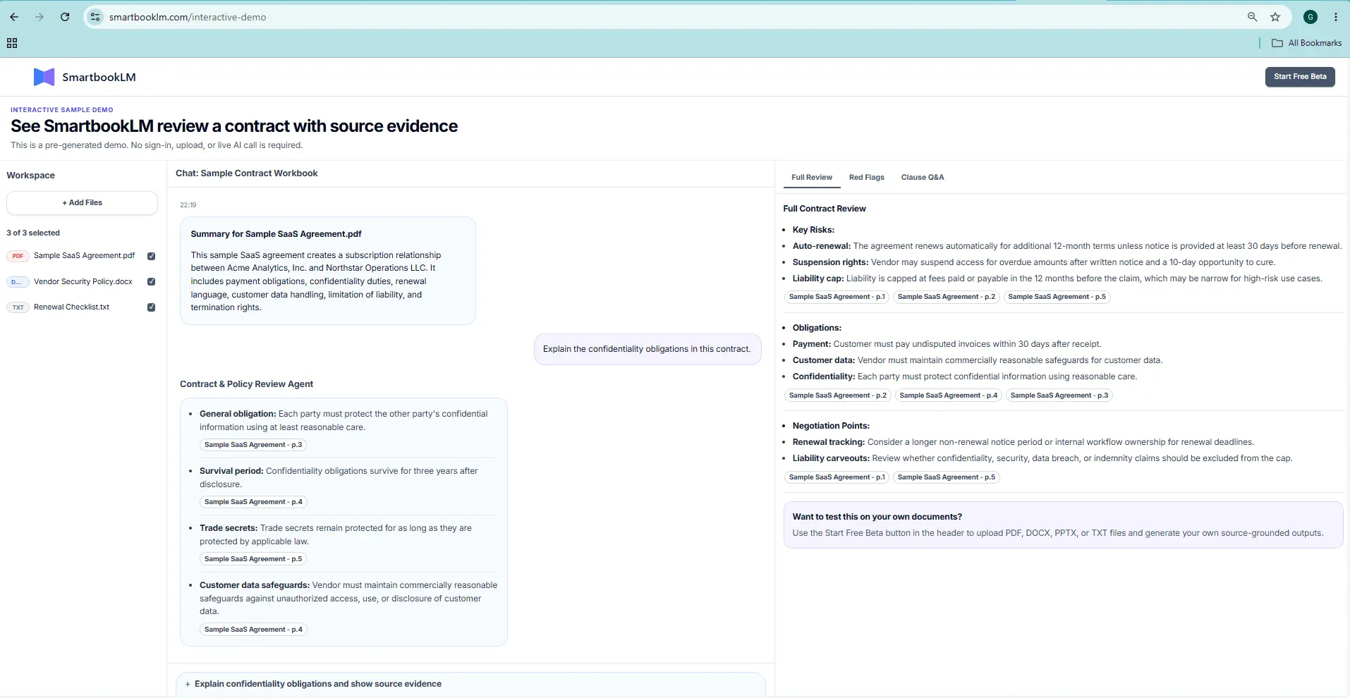Open the apps grid shortcut in bookmarks bar
This screenshot has height=698, width=1350.
[12, 43]
